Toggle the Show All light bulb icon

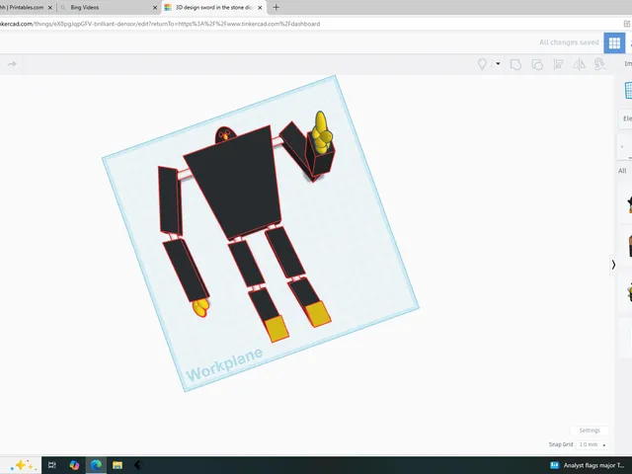(482, 64)
